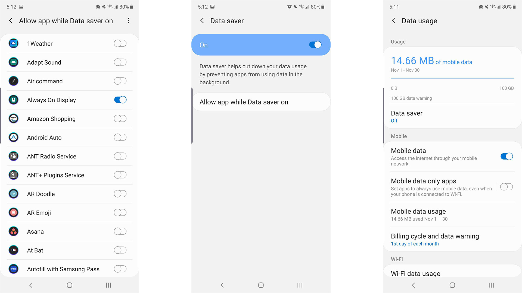Tap the Asana app icon

[x=14, y=231]
